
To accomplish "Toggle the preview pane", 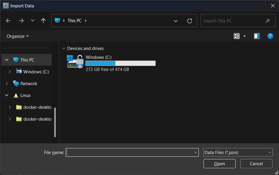I will point(257,36).
